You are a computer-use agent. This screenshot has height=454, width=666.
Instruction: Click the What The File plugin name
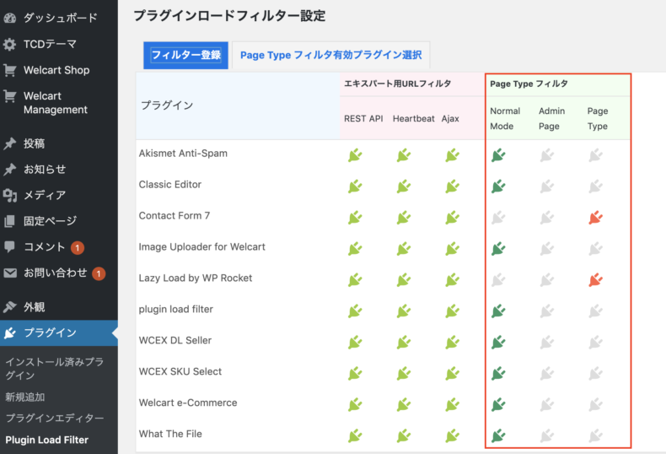point(170,434)
